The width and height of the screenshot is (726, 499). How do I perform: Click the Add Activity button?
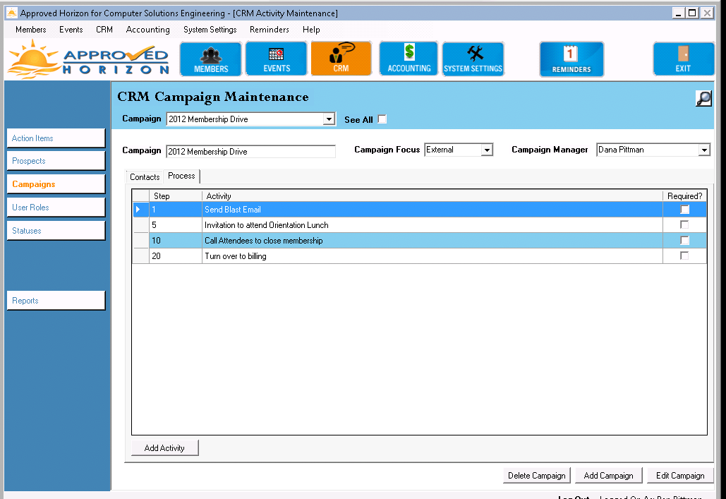pos(164,448)
